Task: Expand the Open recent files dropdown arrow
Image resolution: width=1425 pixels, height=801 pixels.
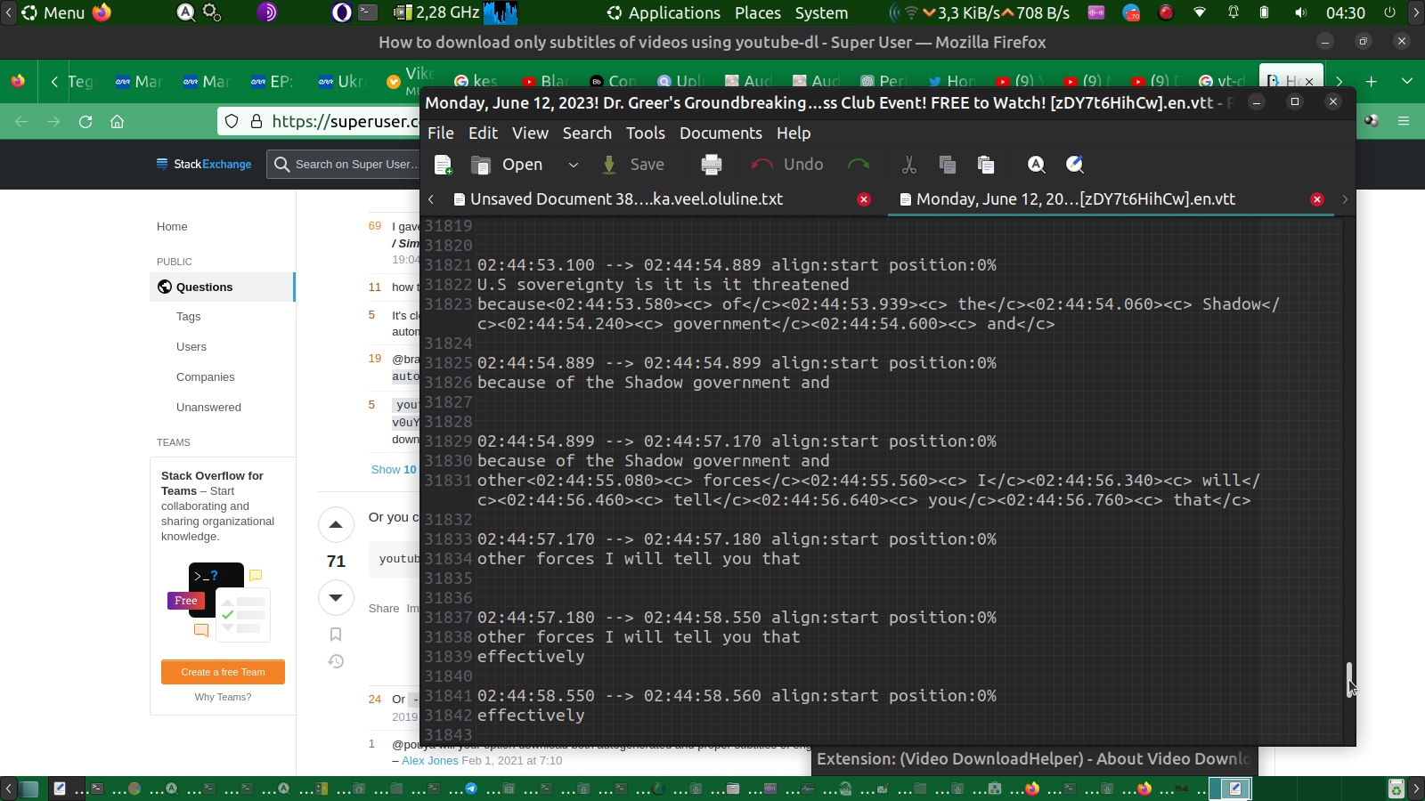Action: click(574, 165)
